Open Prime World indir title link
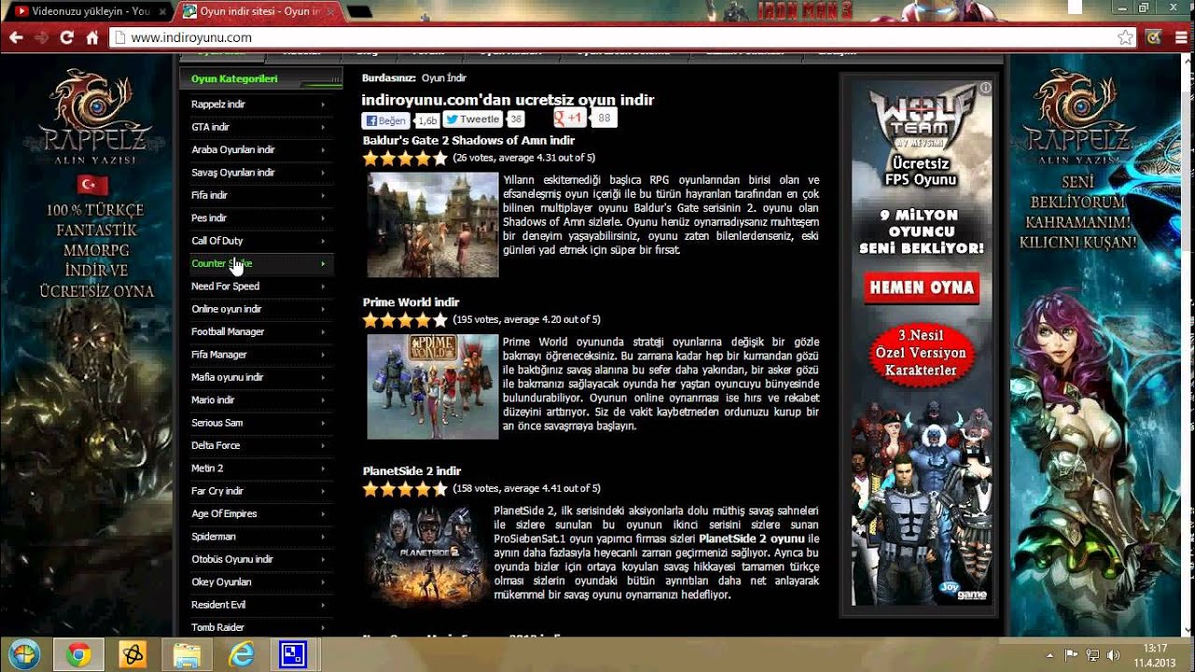Image resolution: width=1195 pixels, height=672 pixels. 411,302
